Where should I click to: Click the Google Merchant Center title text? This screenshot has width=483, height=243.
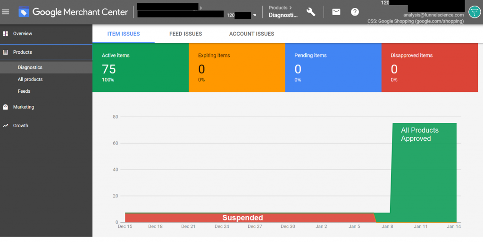click(x=80, y=12)
